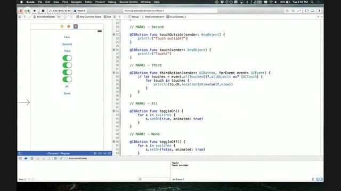Open the Resizing Behavior menu
341x191 pixels.
click(x=109, y=153)
